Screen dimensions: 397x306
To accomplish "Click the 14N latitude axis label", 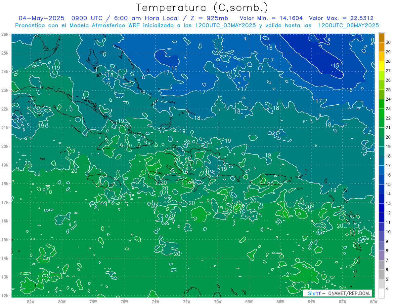I will [x=5, y=258].
